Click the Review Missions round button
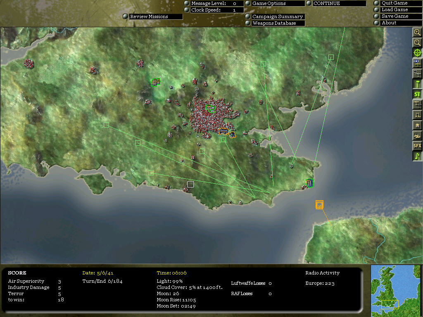The height and width of the screenshot is (317, 423). click(x=126, y=17)
